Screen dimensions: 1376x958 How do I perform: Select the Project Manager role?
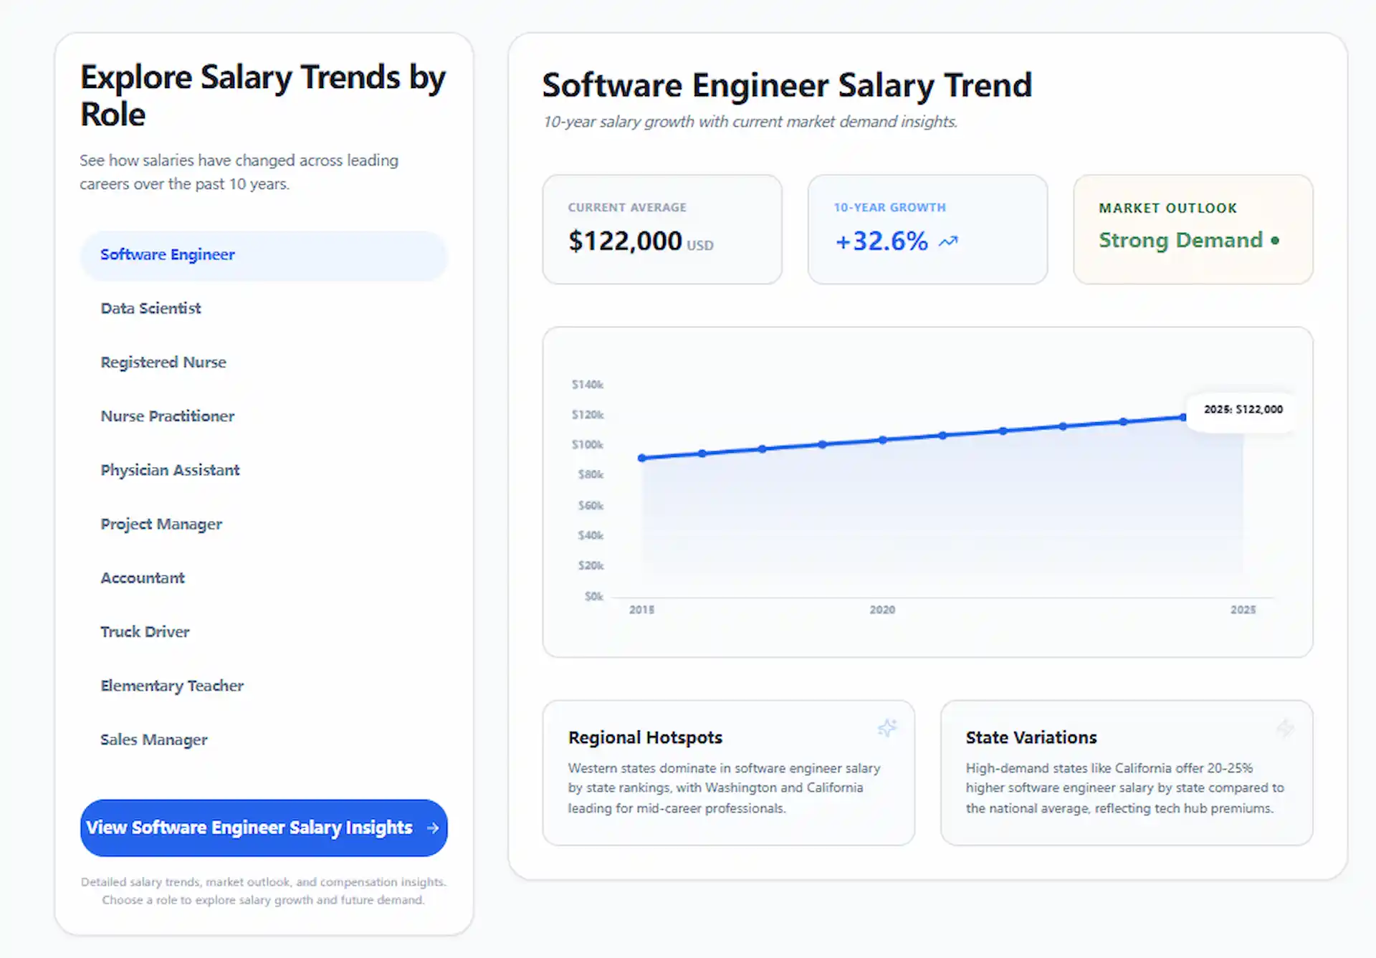[264, 524]
